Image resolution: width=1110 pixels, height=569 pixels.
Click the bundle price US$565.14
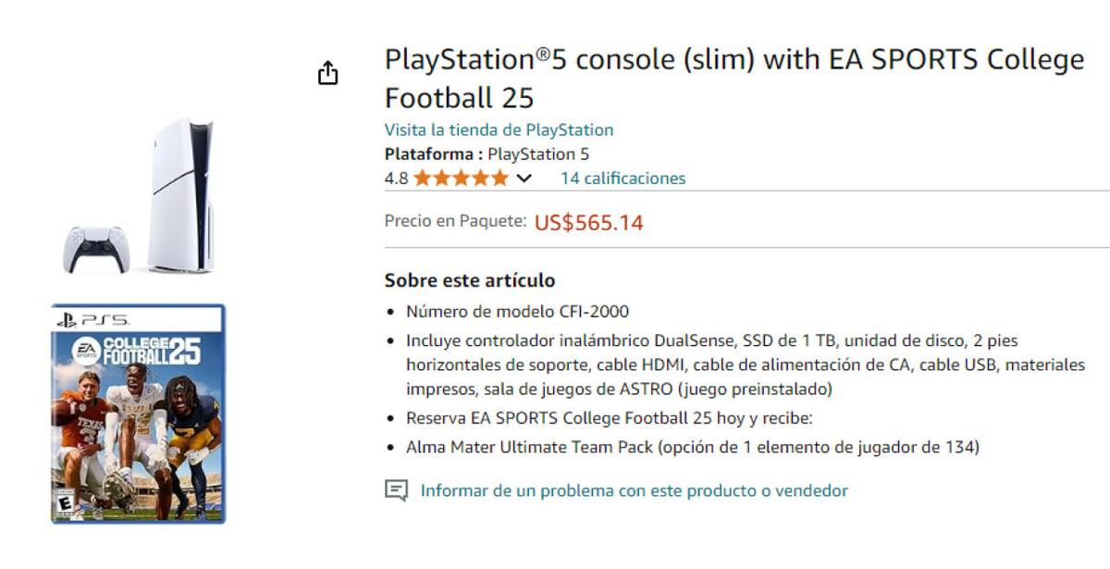click(x=590, y=222)
